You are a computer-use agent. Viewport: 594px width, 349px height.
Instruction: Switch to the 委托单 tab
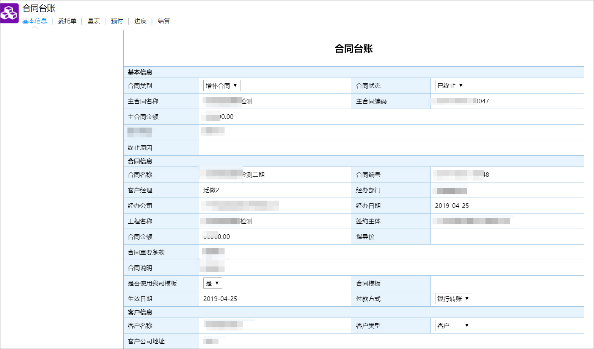click(x=67, y=21)
